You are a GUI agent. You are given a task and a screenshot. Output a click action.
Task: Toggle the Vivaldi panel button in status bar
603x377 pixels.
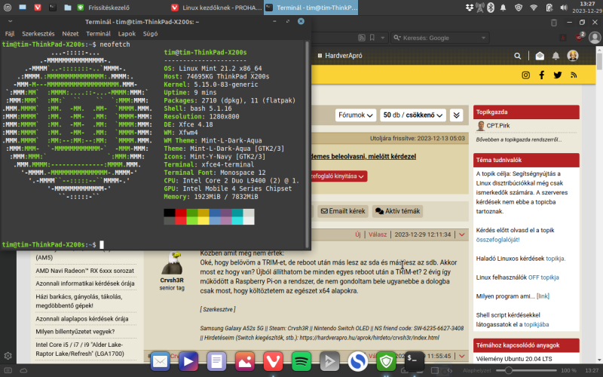[x=8, y=370]
